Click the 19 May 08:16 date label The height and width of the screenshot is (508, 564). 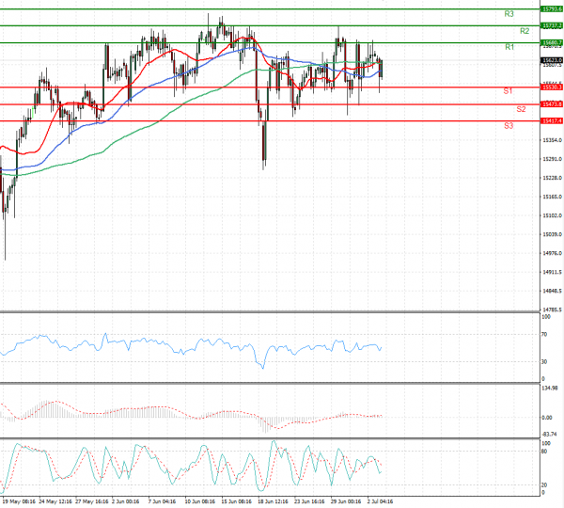tap(19, 501)
